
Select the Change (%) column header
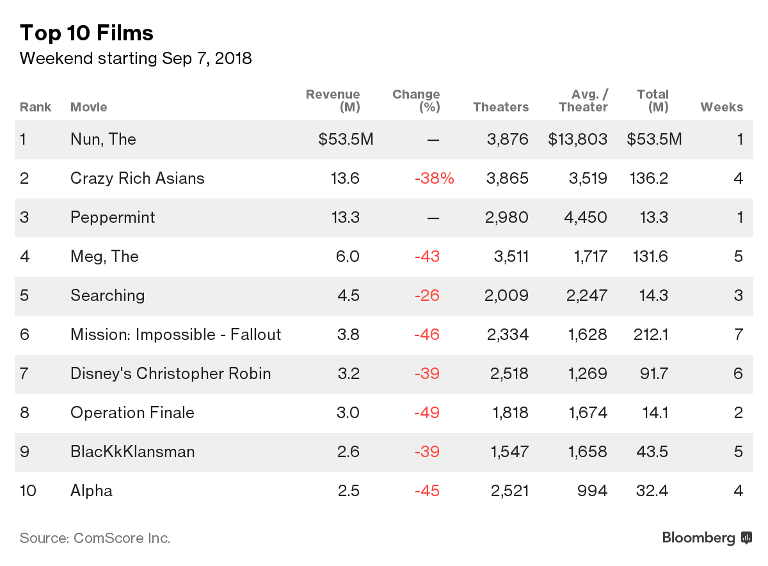pos(416,101)
